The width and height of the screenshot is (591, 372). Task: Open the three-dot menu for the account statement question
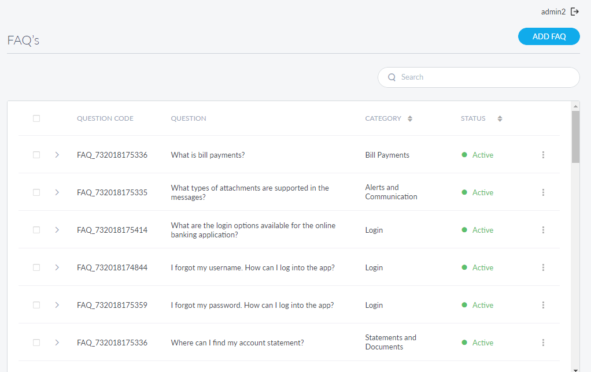[x=543, y=343]
